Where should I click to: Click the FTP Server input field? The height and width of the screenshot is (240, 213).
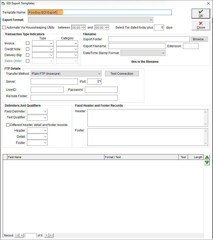54,82
